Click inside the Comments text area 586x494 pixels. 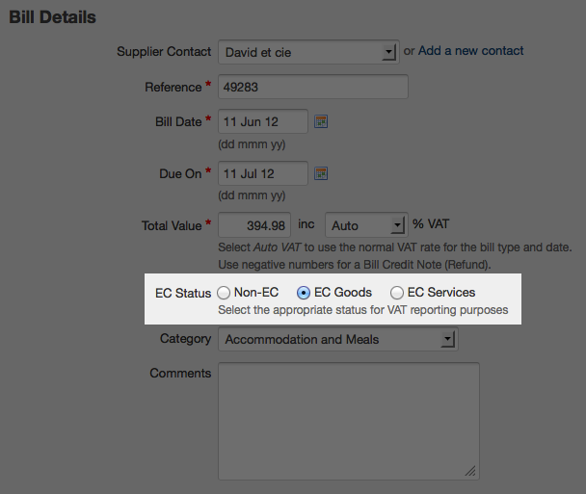pyautogui.click(x=348, y=420)
